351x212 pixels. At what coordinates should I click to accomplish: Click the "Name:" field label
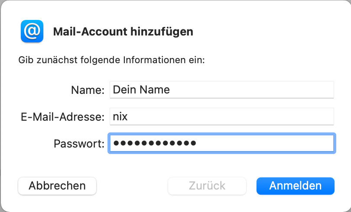tap(88, 90)
